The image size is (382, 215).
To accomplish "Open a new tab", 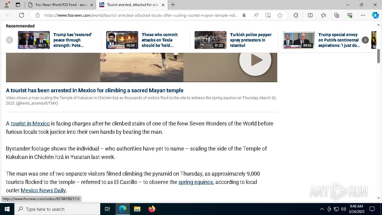I will (173, 5).
